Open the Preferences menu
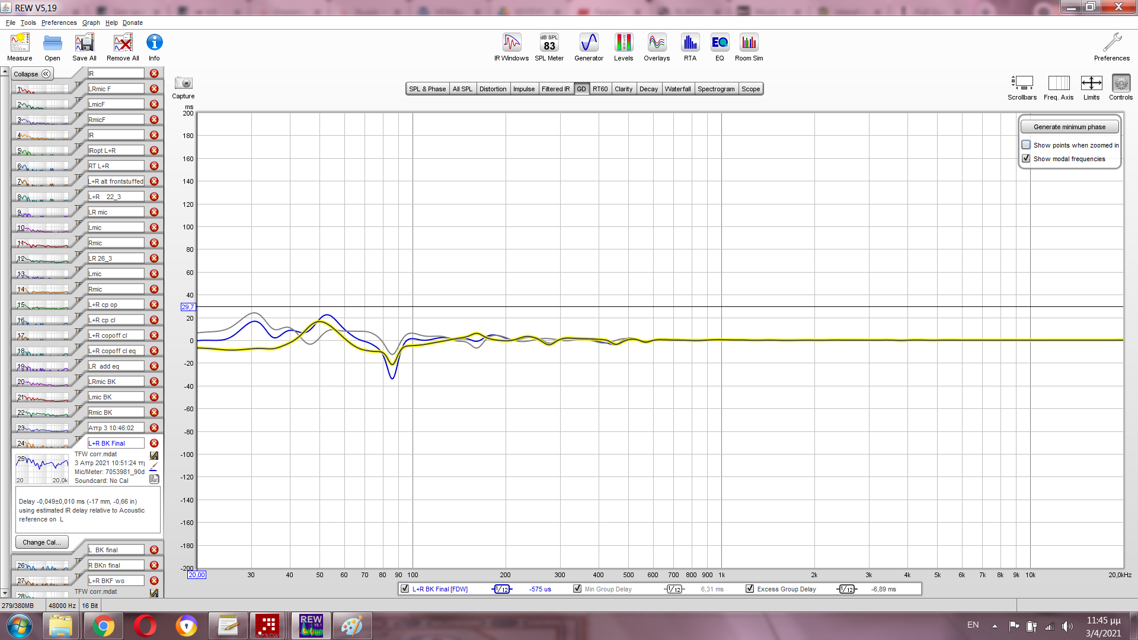This screenshot has height=640, width=1138. click(59, 23)
